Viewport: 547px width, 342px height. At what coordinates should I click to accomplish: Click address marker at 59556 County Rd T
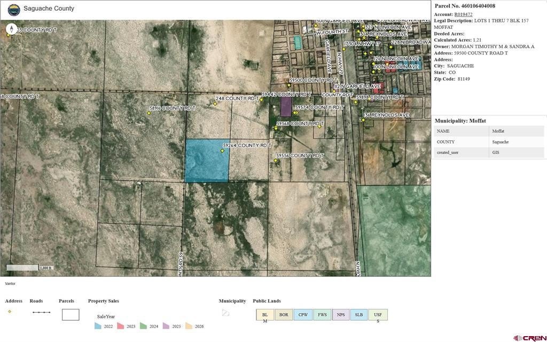point(276,161)
